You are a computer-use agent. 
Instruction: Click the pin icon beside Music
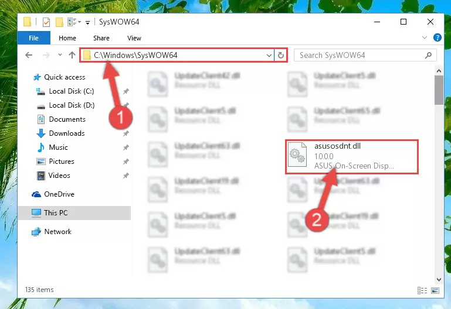[126, 147]
